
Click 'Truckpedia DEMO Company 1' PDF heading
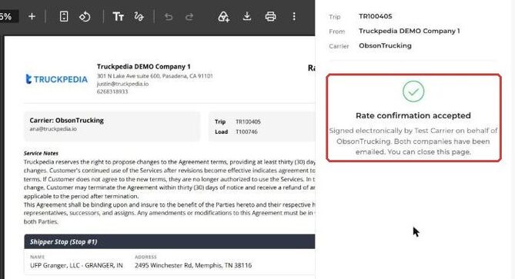tap(143, 67)
